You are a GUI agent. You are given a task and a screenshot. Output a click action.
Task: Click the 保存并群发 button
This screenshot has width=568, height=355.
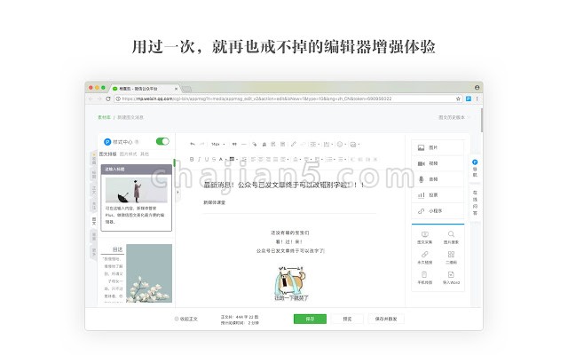386,319
